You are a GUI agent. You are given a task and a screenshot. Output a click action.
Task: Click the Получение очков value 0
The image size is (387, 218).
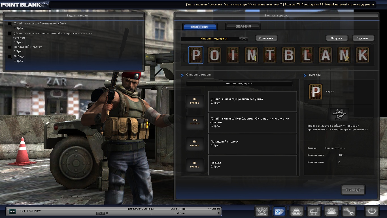[339, 162]
